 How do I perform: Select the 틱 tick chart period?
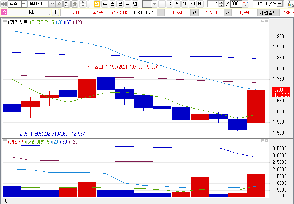128,4
